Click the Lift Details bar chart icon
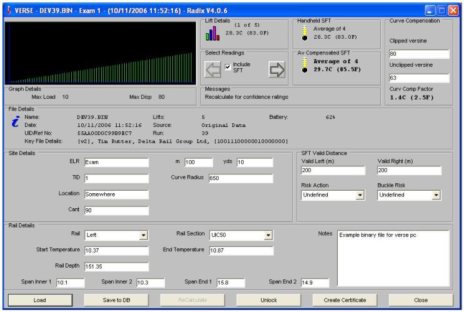Screen dimensions: 464x312 [212, 33]
